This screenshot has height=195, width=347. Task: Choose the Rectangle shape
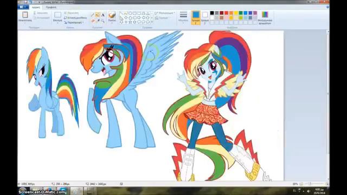134,14
